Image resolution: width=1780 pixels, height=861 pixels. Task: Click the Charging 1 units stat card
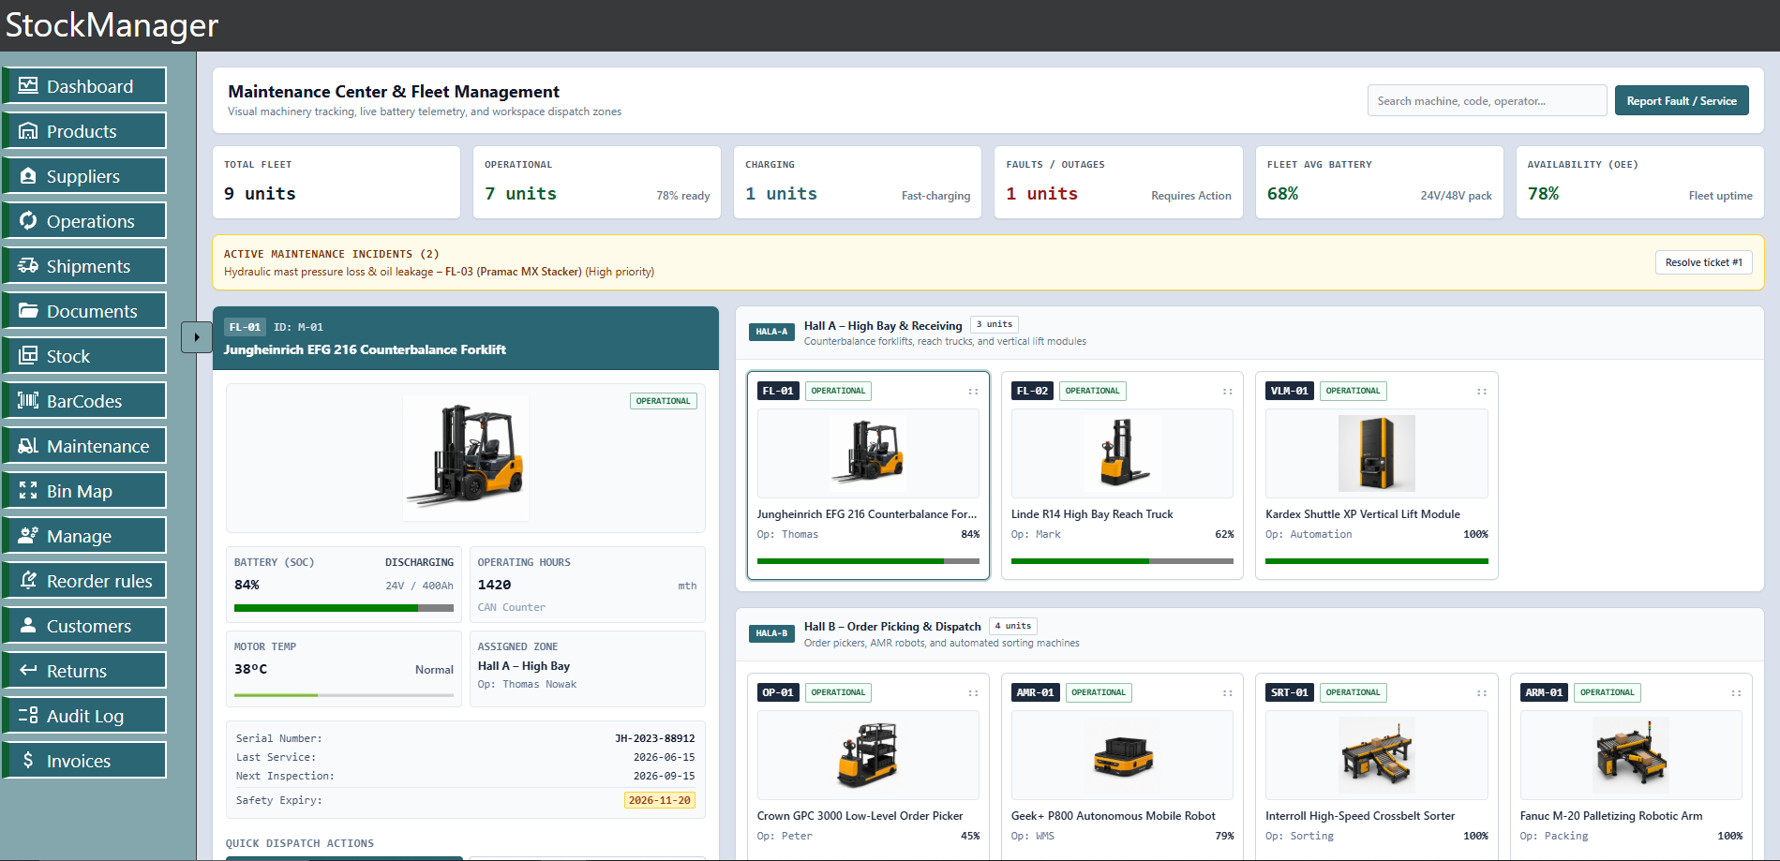coord(858,182)
